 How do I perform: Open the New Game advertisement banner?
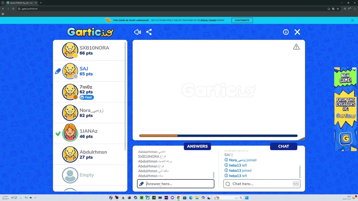[345, 109]
